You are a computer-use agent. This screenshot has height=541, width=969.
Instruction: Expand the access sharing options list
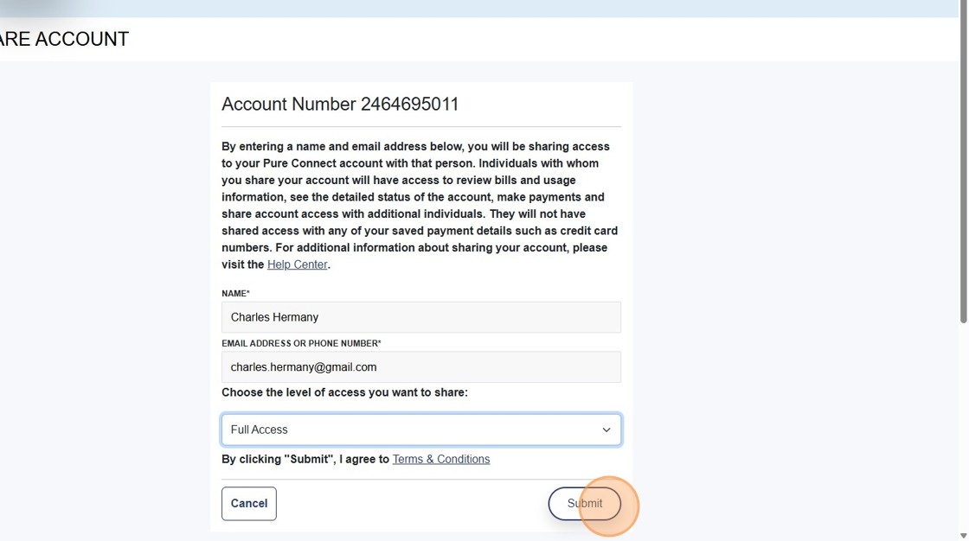pos(421,430)
